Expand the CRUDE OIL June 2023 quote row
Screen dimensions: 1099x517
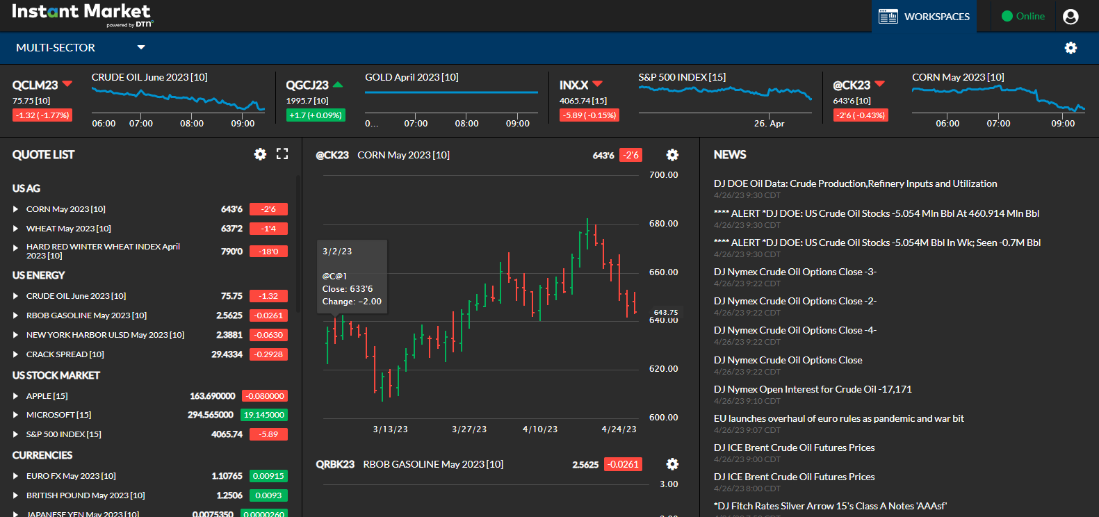[x=15, y=296]
